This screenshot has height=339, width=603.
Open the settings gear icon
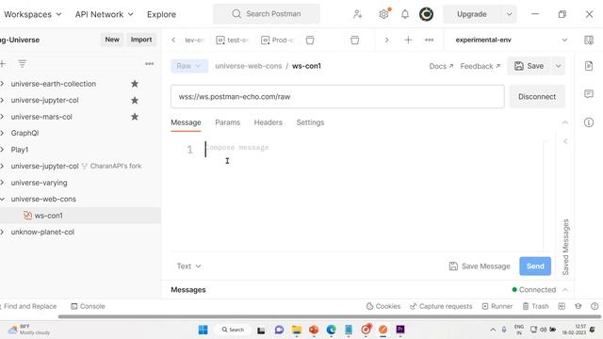[383, 14]
